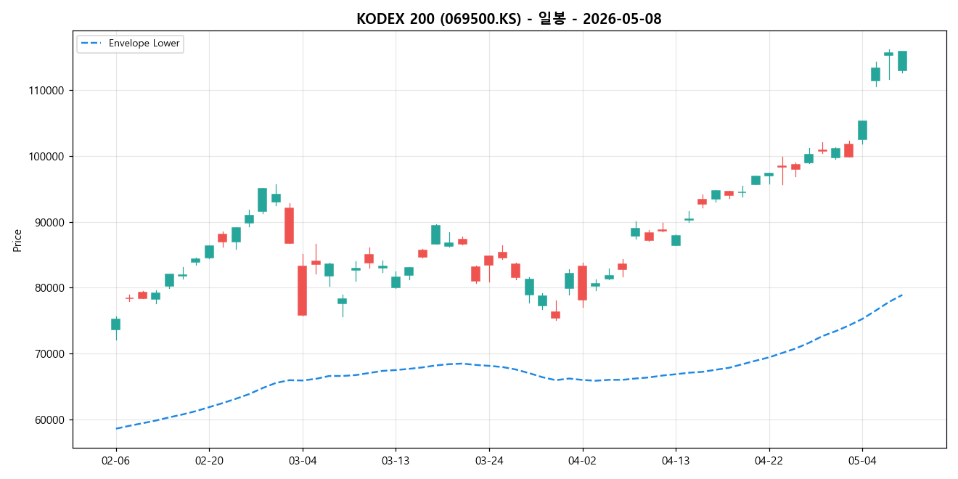Click the 80000 y-axis tick label
Screen dimensions: 958x479
tap(49, 288)
